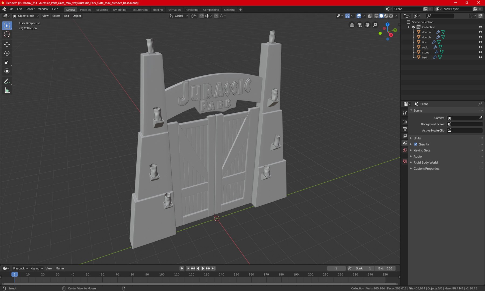Open the Global transform orientation dropdown

coord(178,16)
